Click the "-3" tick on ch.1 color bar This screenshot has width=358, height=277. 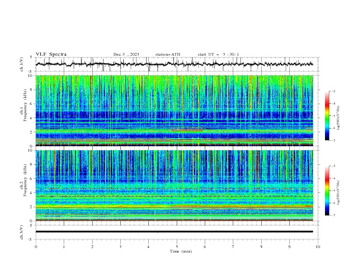pyautogui.click(x=333, y=91)
